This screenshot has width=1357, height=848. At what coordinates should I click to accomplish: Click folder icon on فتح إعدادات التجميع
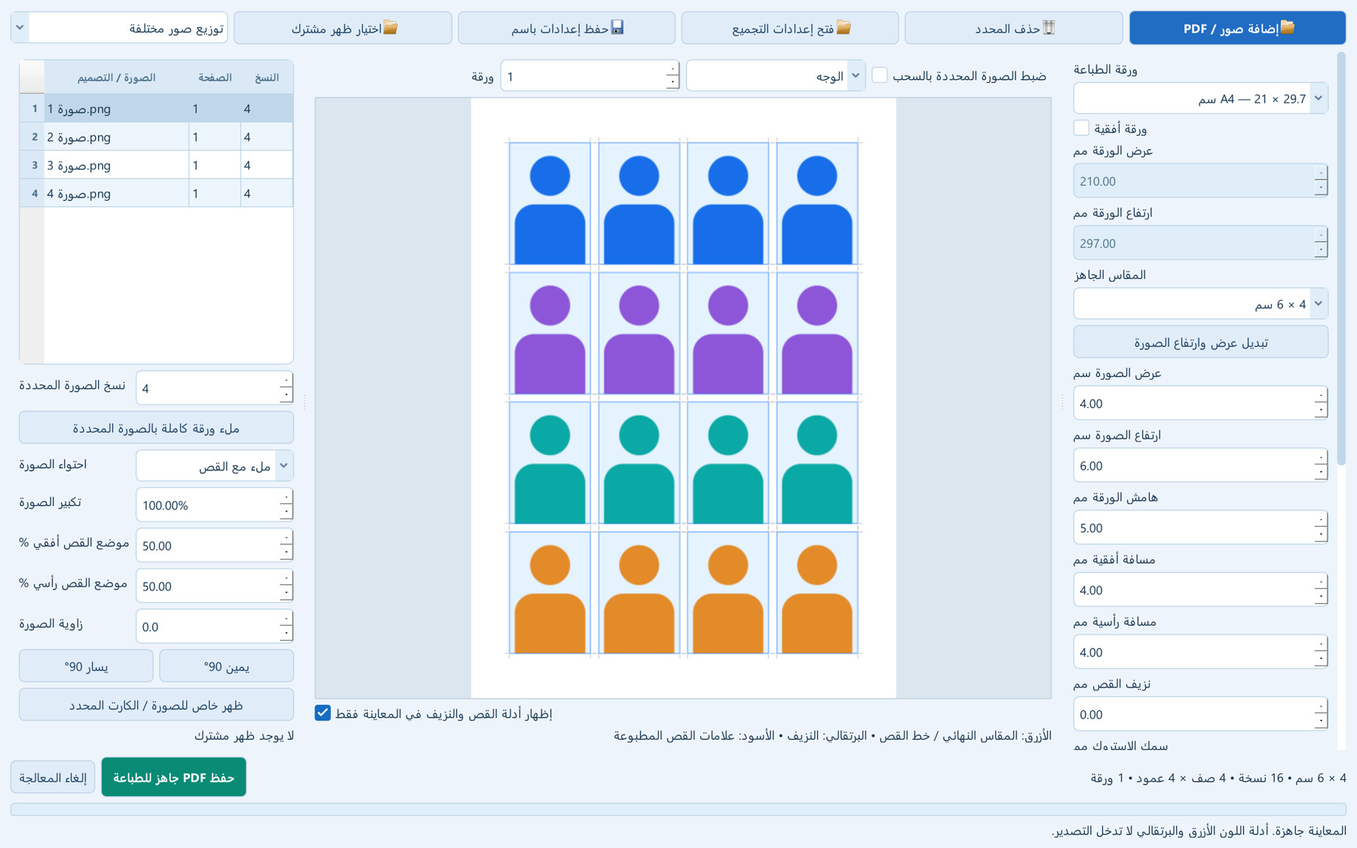[844, 28]
